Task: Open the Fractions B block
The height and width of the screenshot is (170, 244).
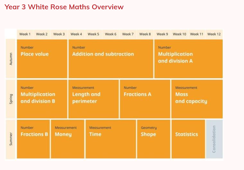Action: [x=33, y=139]
